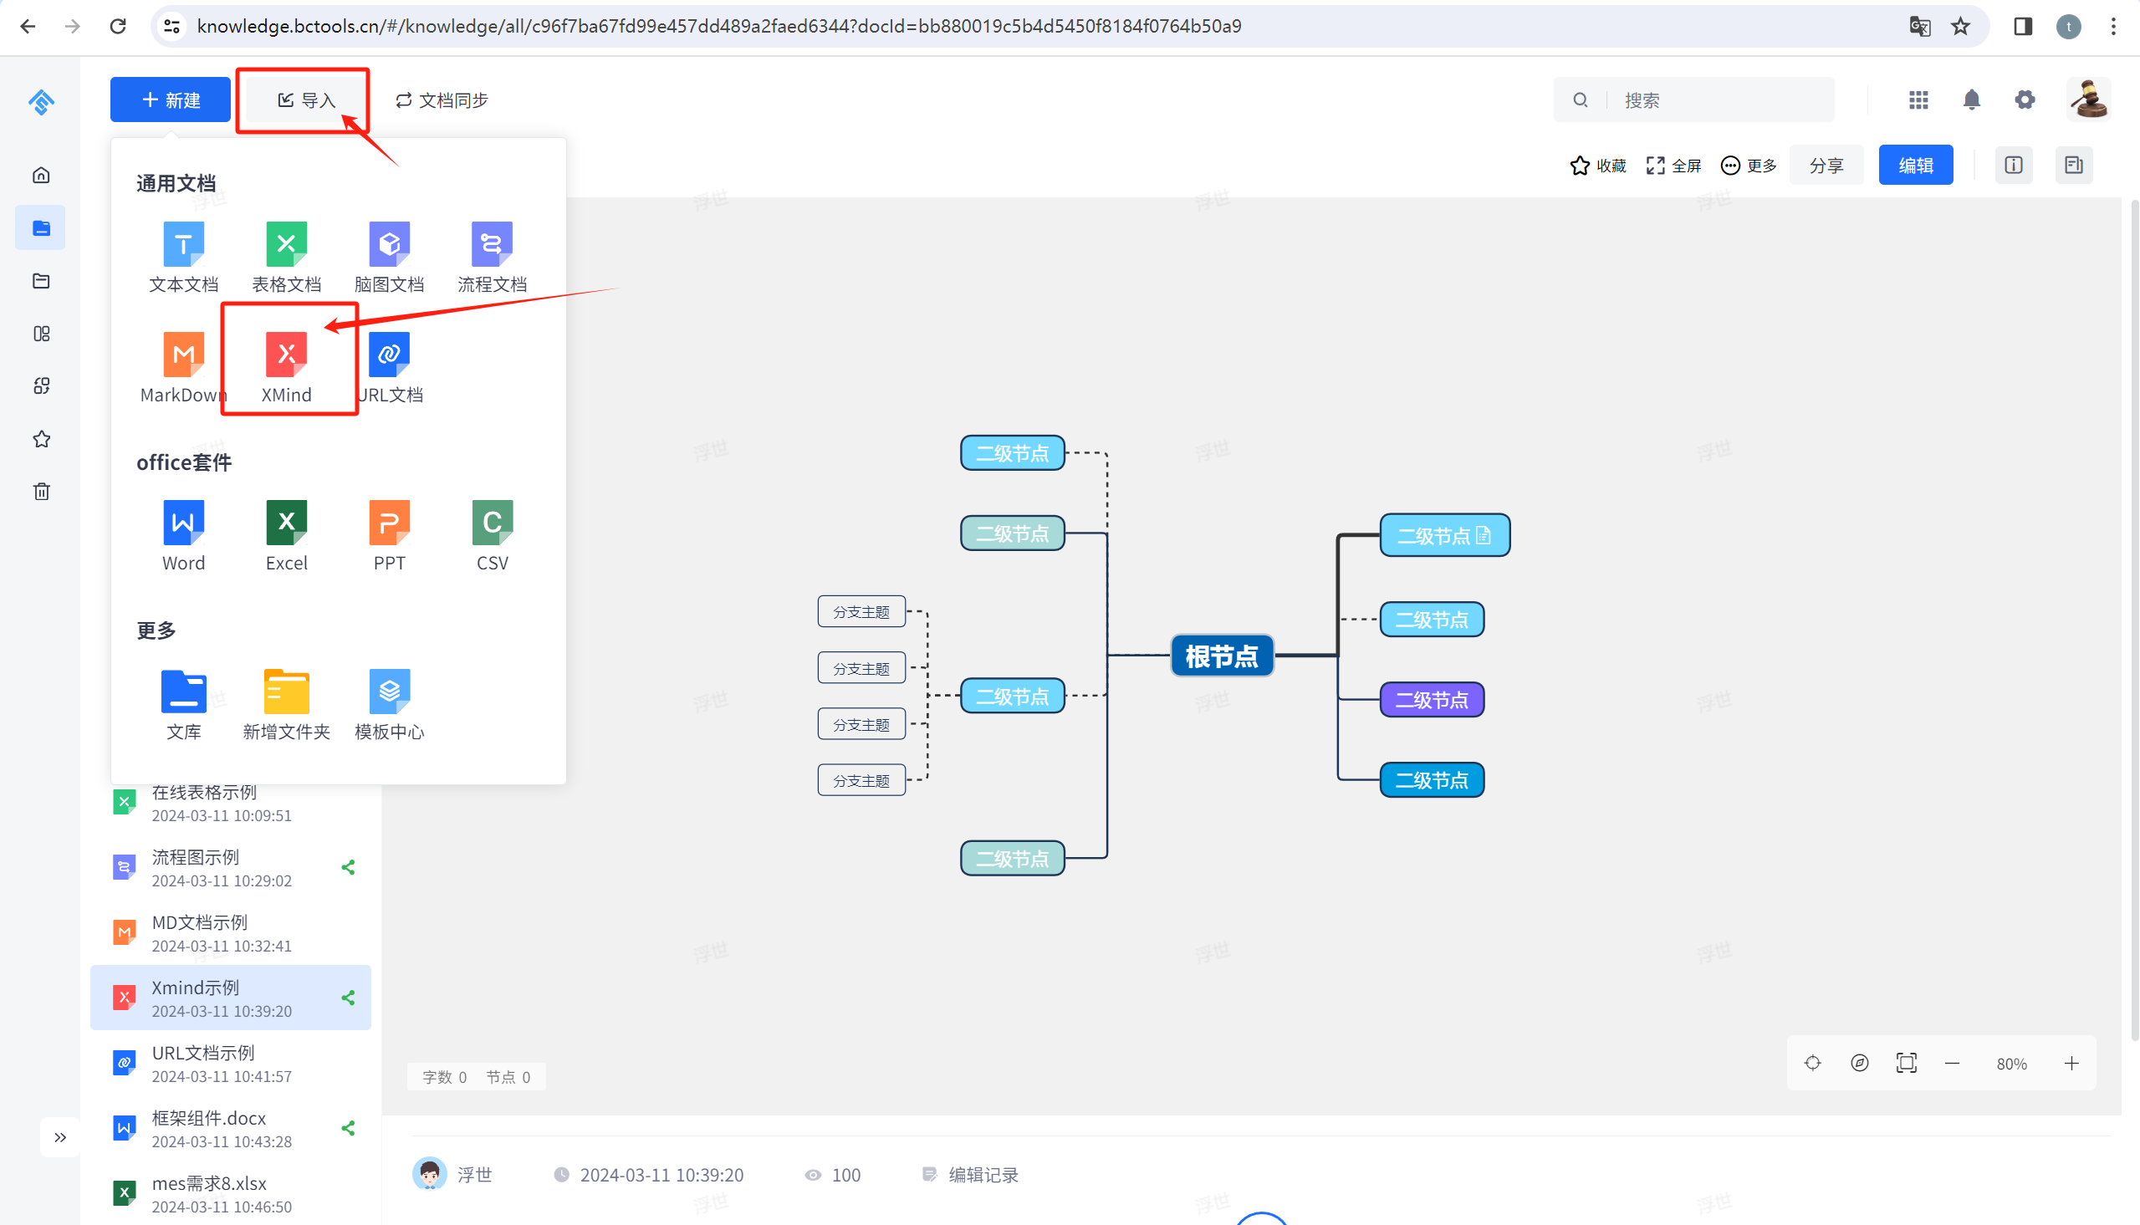2140x1225 pixels.
Task: Open the 脑图文档 mind map option
Action: point(389,245)
